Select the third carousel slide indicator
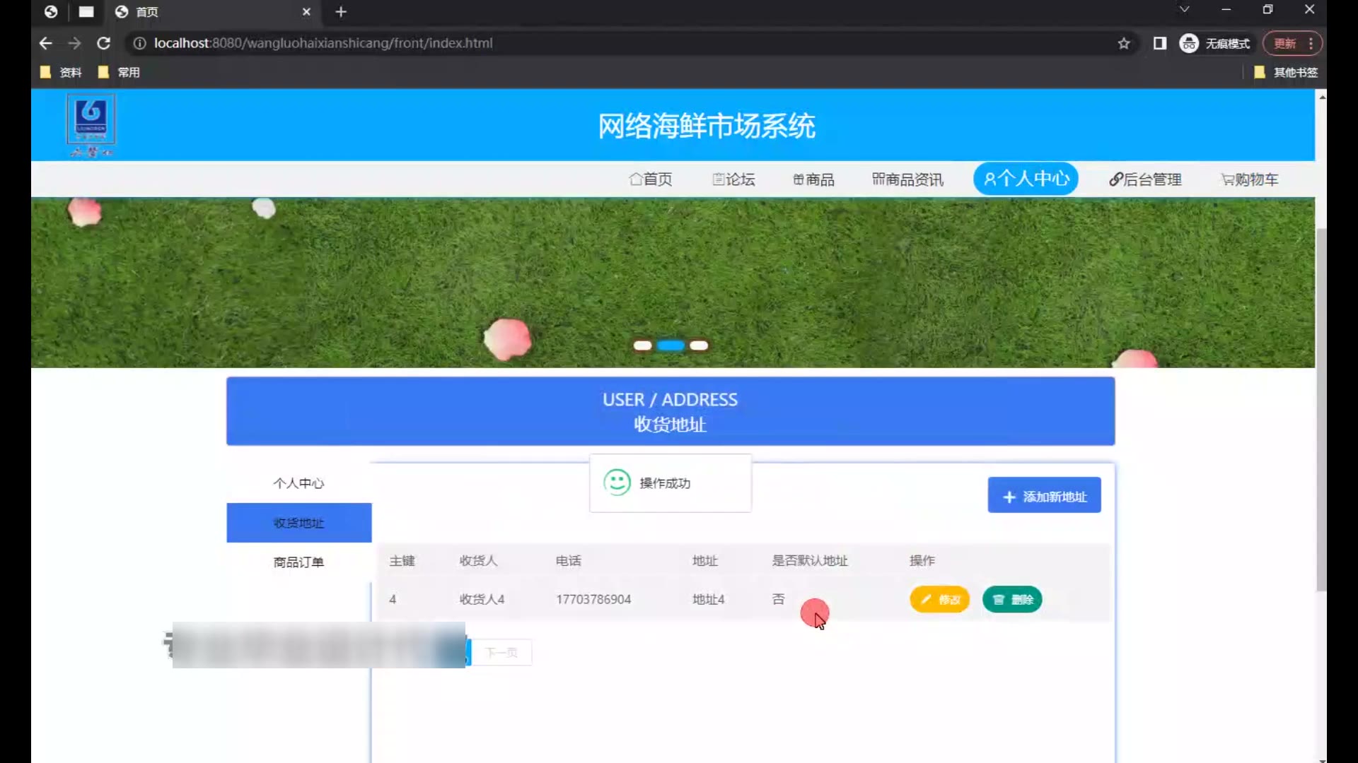The width and height of the screenshot is (1358, 763). click(x=699, y=345)
